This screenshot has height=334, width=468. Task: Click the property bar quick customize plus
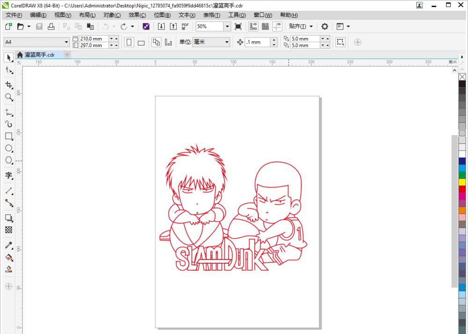click(358, 42)
